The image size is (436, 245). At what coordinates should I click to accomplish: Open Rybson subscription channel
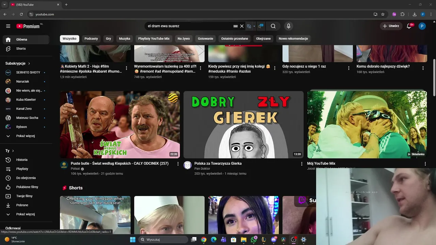click(26, 127)
